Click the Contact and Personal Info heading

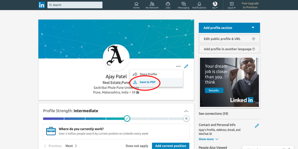(217, 125)
